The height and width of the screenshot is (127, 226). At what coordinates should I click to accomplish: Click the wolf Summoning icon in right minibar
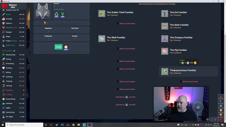221,106
